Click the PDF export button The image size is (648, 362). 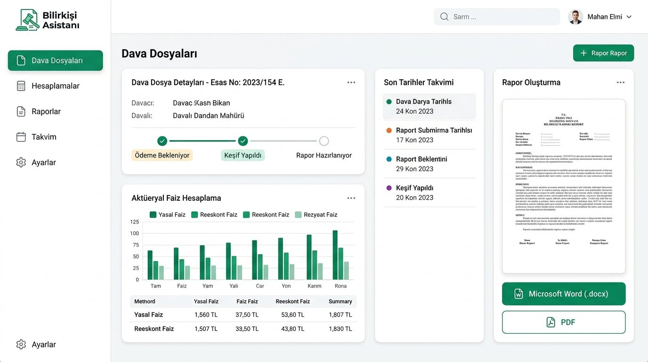[564, 322]
